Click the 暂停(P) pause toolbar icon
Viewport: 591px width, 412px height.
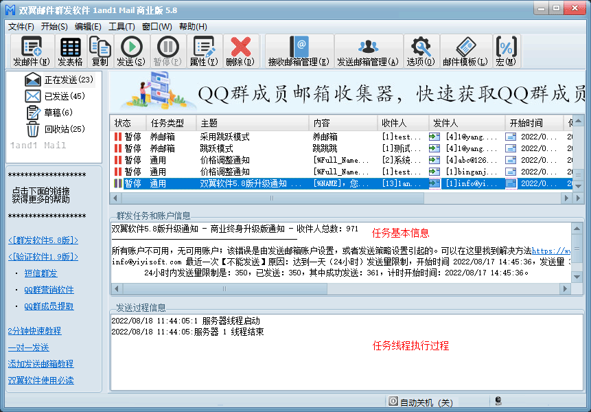[x=167, y=51]
